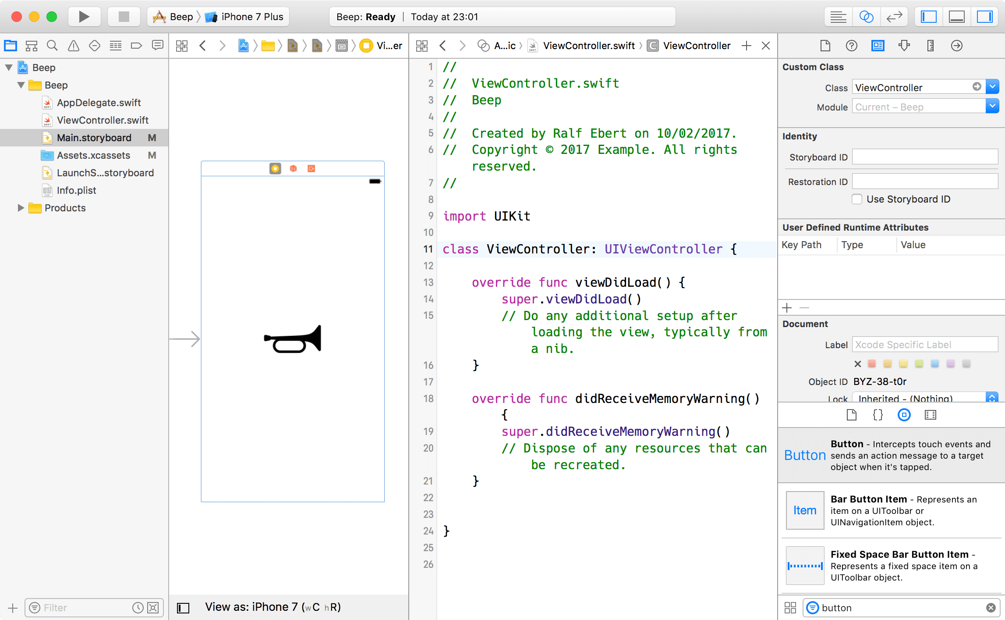
Task: Enable the Use Storyboard ID checkbox
Action: pyautogui.click(x=857, y=199)
